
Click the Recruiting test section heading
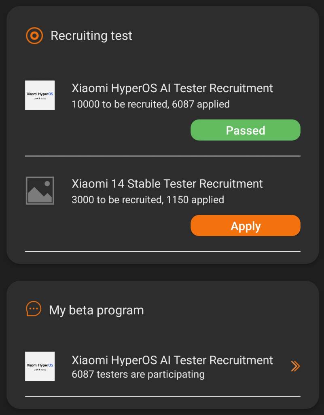click(91, 36)
